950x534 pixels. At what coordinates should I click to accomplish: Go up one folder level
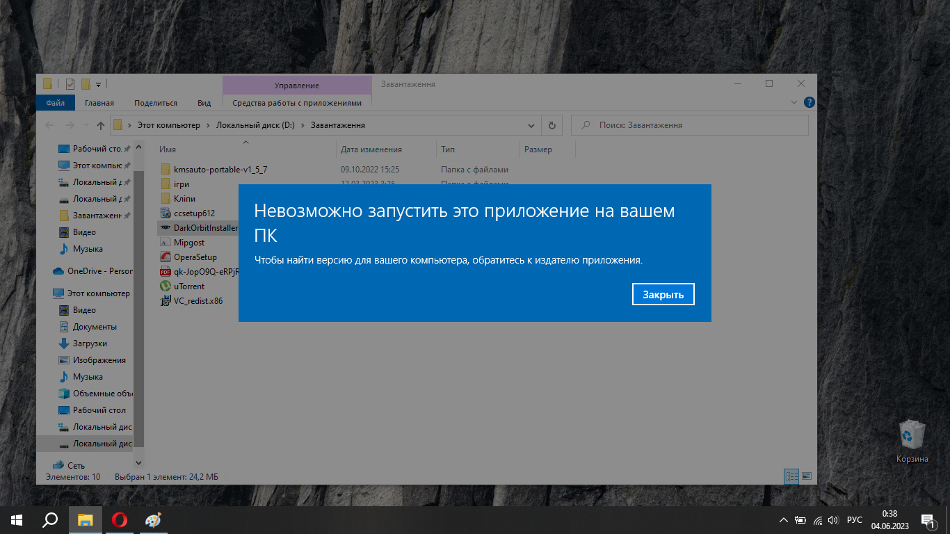coord(101,125)
